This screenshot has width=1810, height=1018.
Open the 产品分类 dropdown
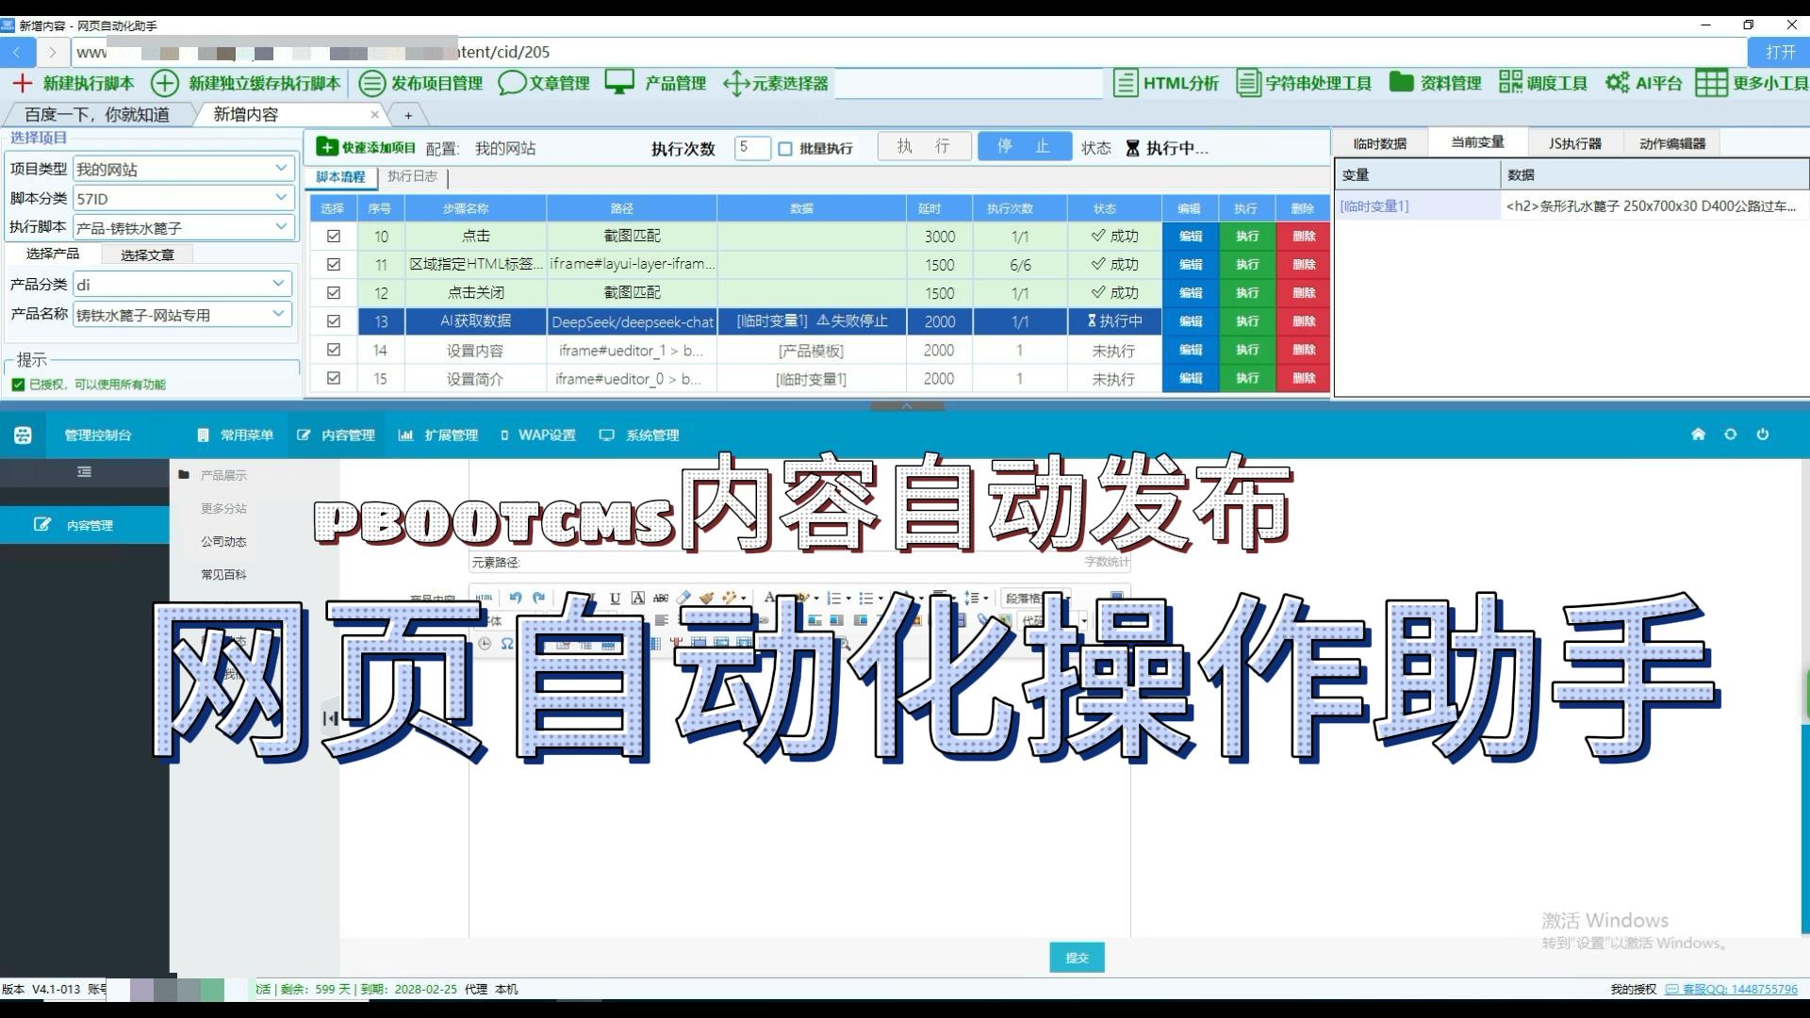pos(183,284)
